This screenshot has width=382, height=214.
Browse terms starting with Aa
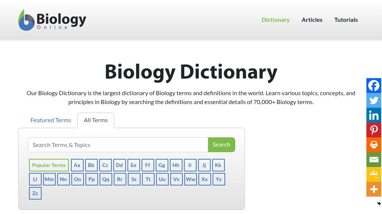[x=77, y=165]
